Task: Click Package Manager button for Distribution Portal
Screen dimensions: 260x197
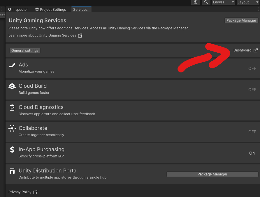Action: 212,174
